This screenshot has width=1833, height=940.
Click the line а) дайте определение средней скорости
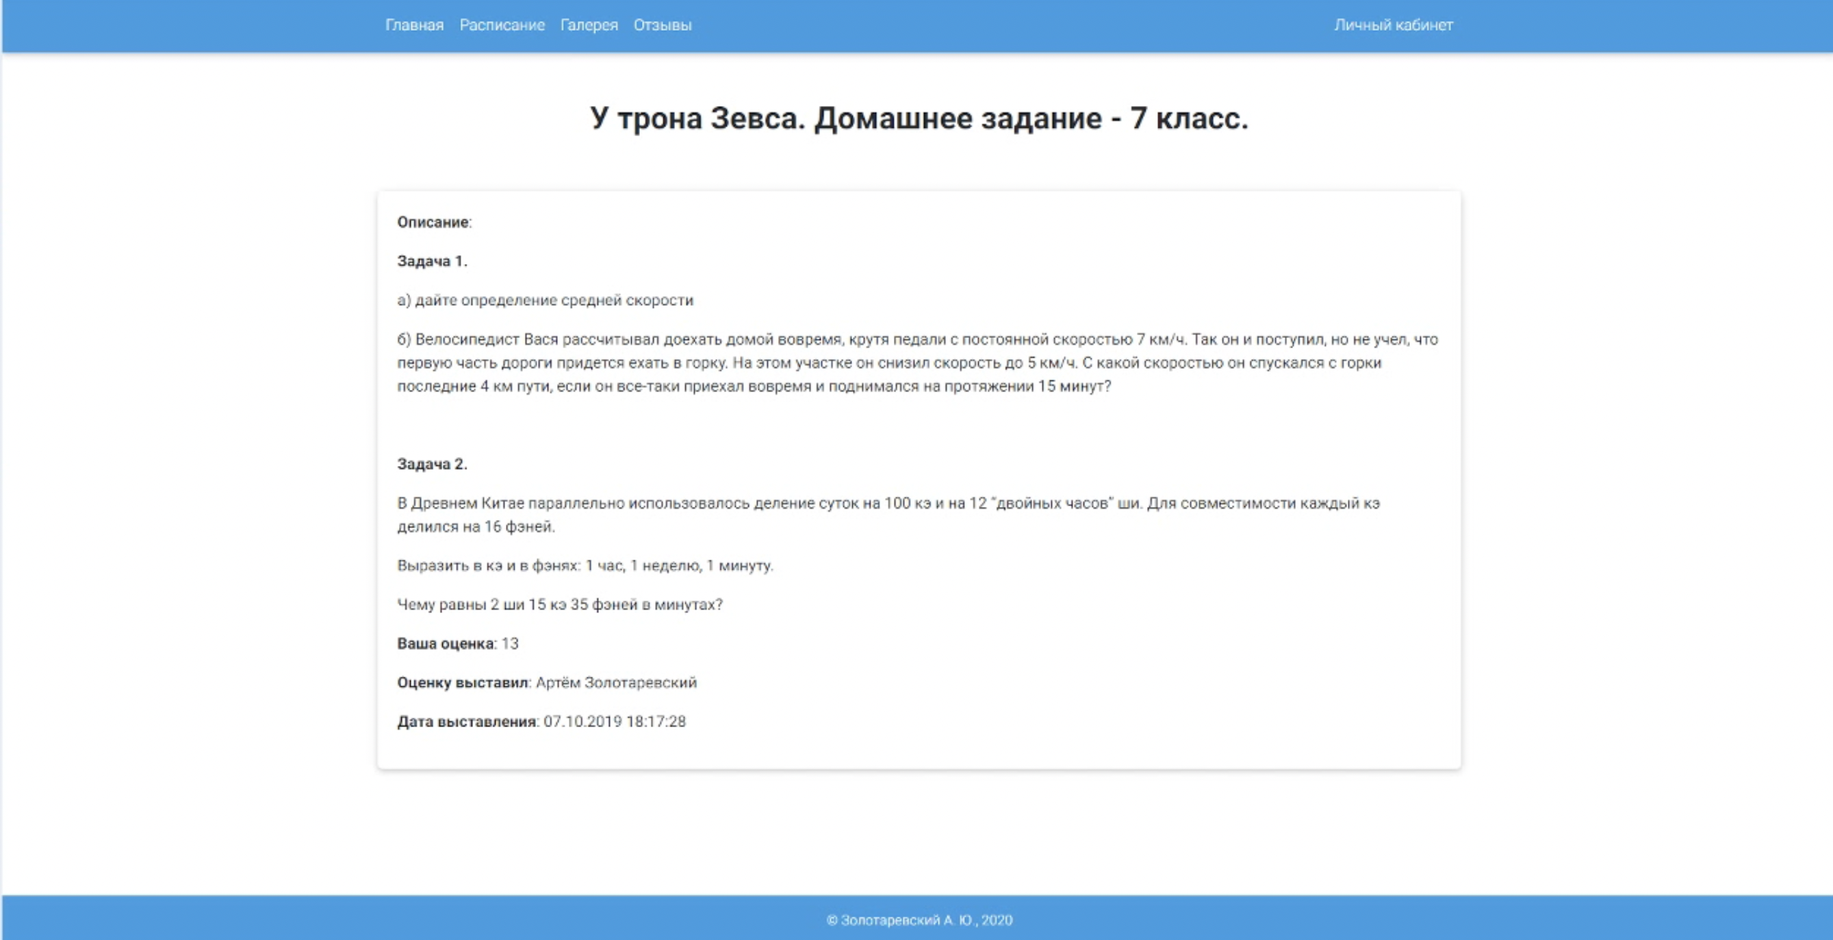[545, 300]
